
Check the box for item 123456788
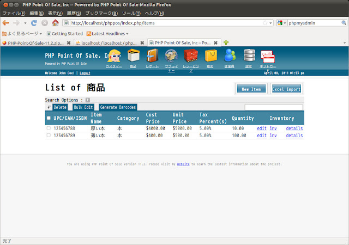(49, 128)
